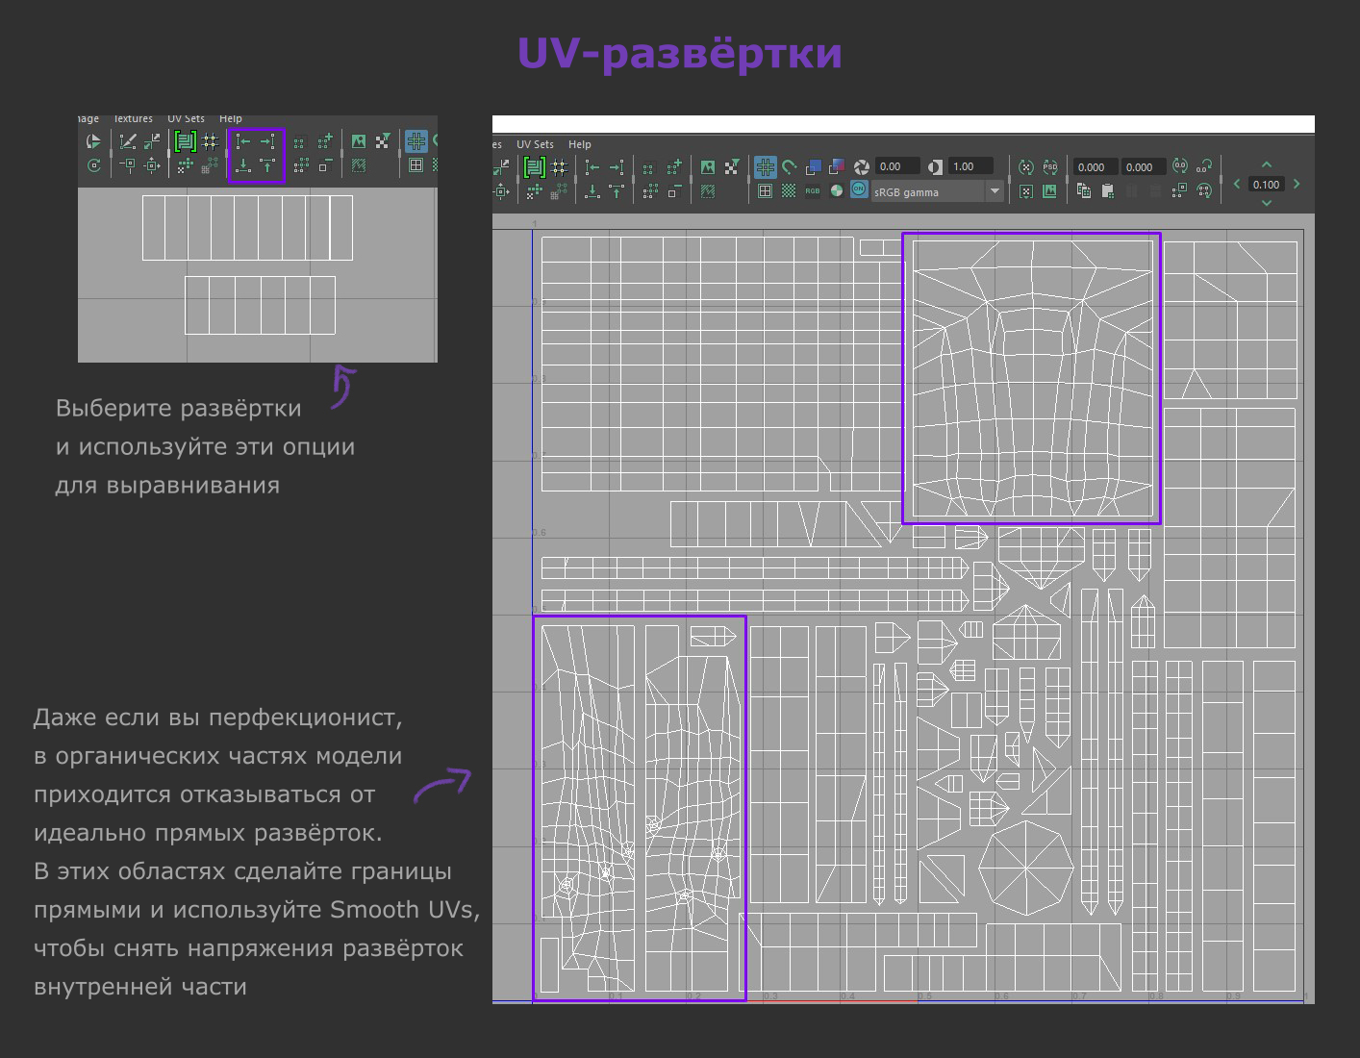Viewport: 1360px width, 1058px height.
Task: Toggle the highlighted grid icon in the large UV Editor
Action: click(765, 167)
